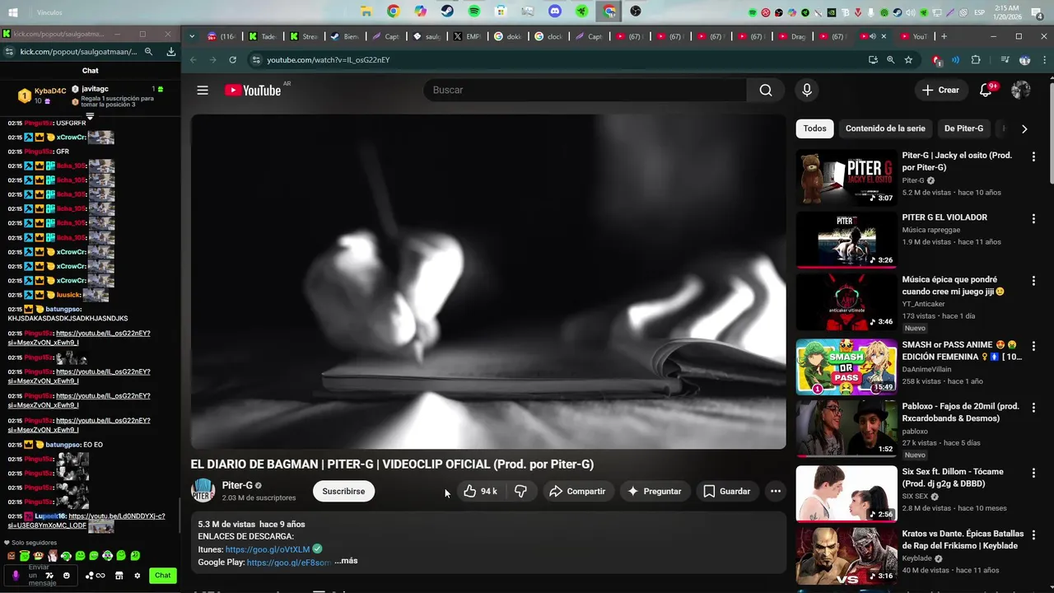Click the Kick chat settings gear icon

click(x=138, y=576)
